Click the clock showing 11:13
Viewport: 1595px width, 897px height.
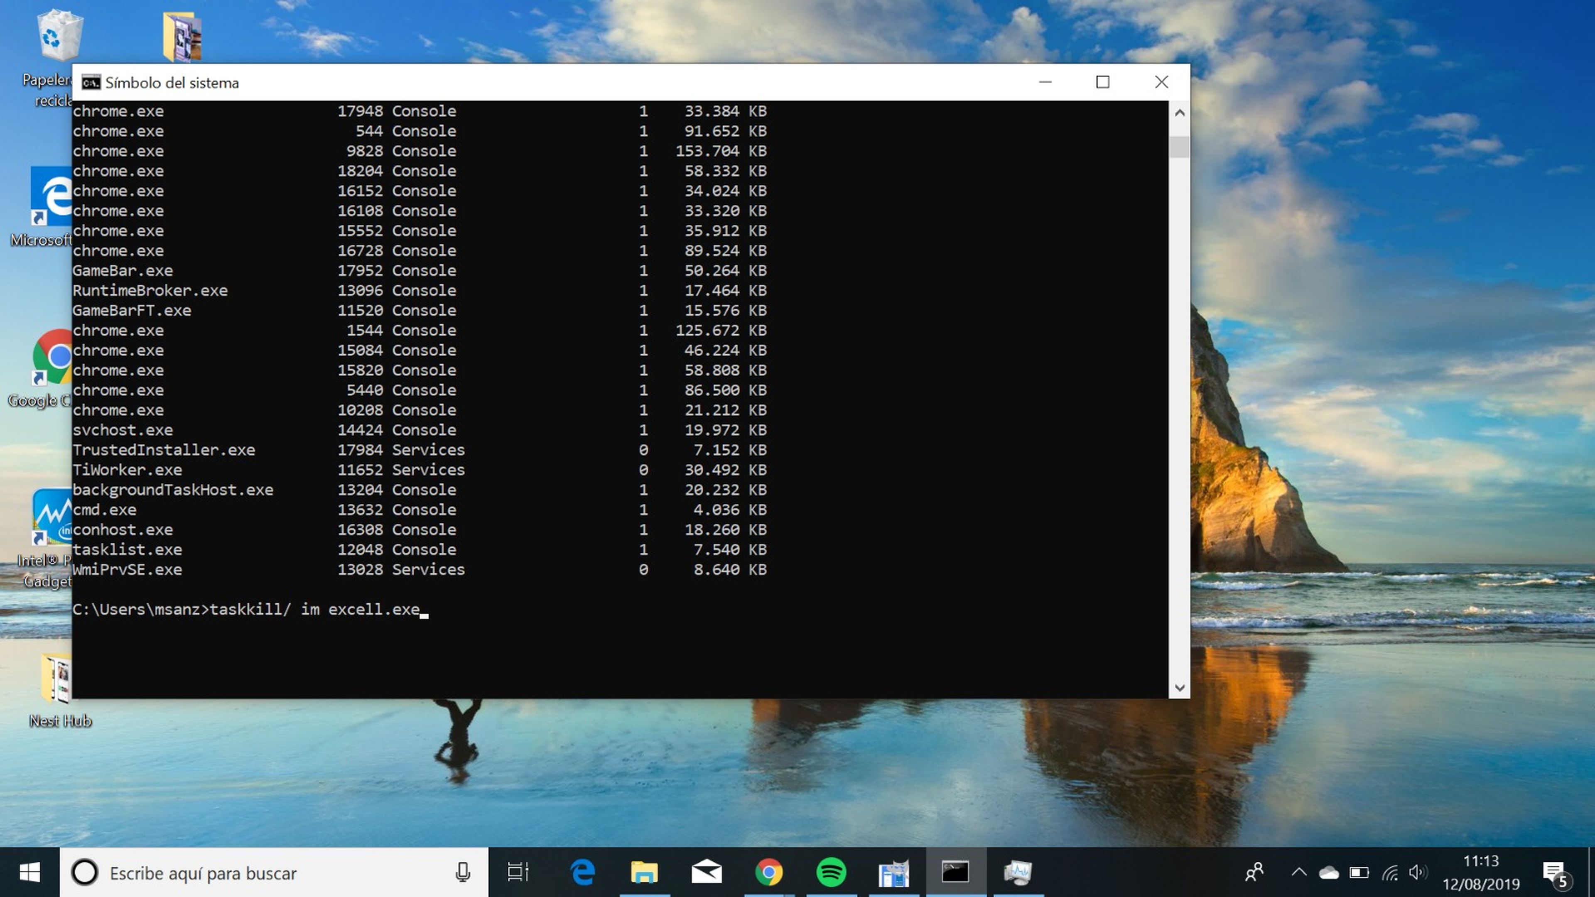pos(1480,861)
